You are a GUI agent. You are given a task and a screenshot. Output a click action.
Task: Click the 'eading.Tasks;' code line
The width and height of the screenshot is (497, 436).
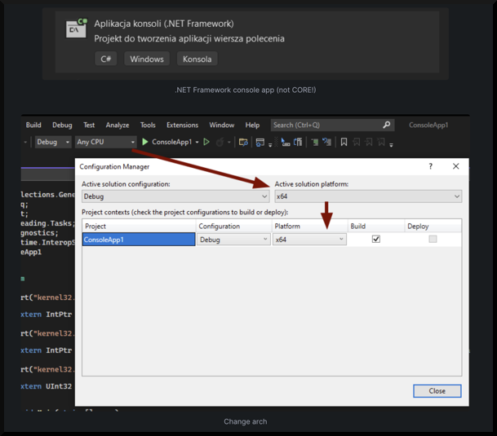point(48,223)
